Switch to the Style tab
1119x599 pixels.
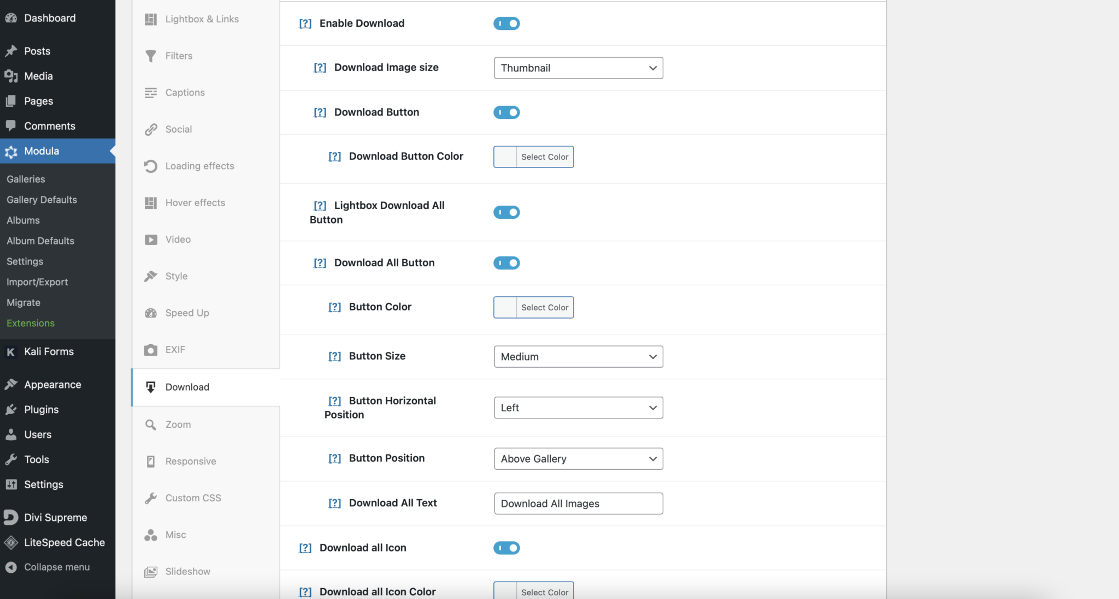tap(176, 275)
